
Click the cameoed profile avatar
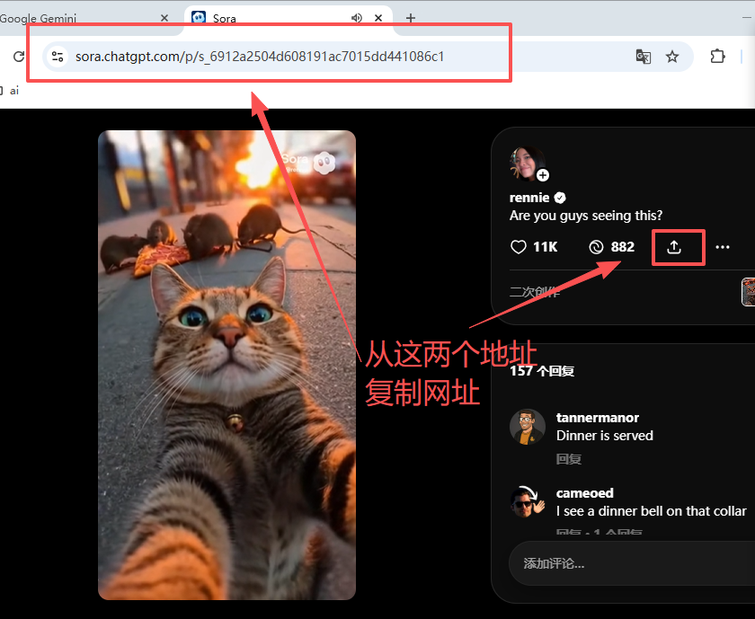527,502
